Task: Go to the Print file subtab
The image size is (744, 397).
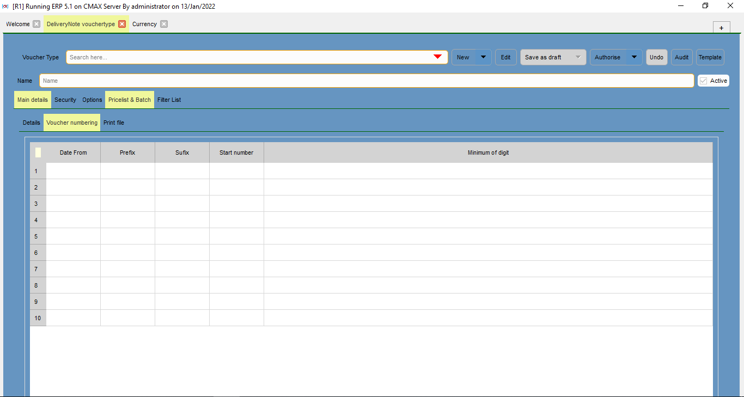Action: point(114,123)
